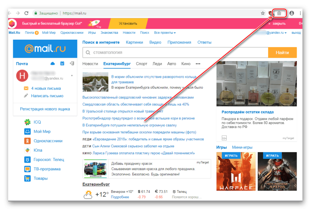The width and height of the screenshot is (311, 210).
Task: Open the Chrome profile avatar icon
Action: 292,13
